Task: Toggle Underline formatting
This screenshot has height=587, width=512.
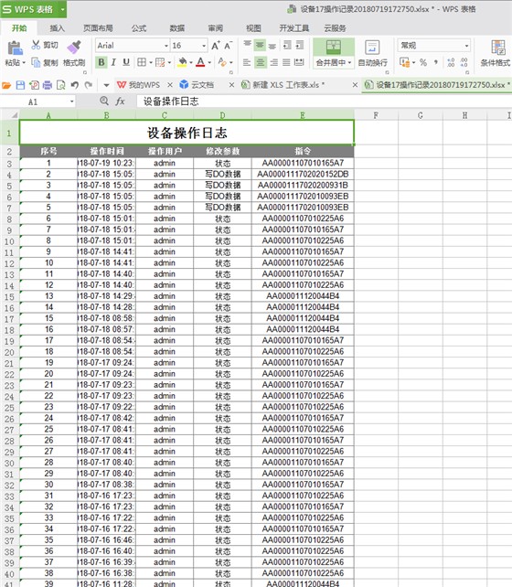Action: tap(126, 62)
